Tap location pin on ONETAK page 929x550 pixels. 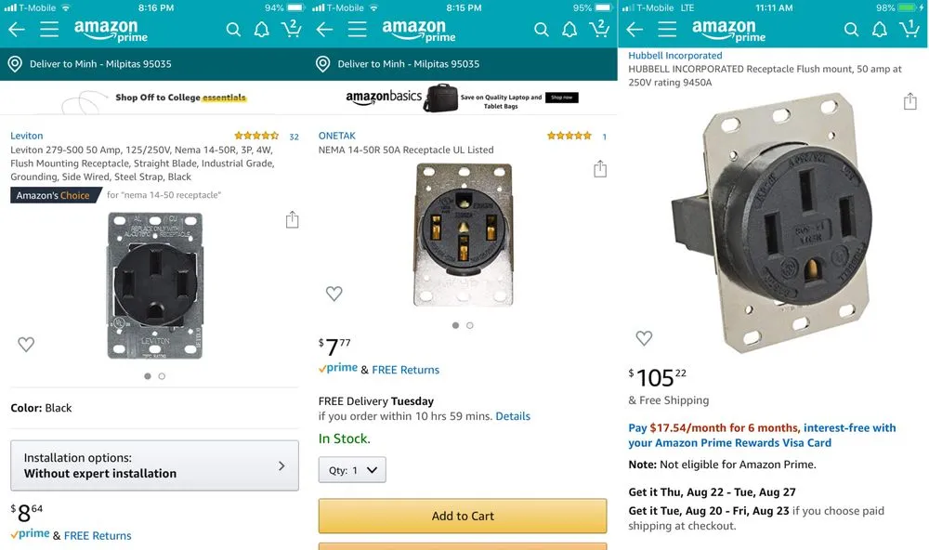(323, 64)
